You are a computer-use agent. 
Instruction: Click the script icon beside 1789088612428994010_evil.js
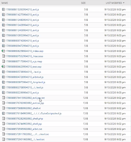coord(3,25)
